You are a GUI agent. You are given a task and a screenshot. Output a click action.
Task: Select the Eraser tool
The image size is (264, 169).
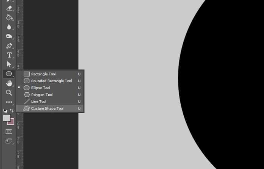(9, 8)
